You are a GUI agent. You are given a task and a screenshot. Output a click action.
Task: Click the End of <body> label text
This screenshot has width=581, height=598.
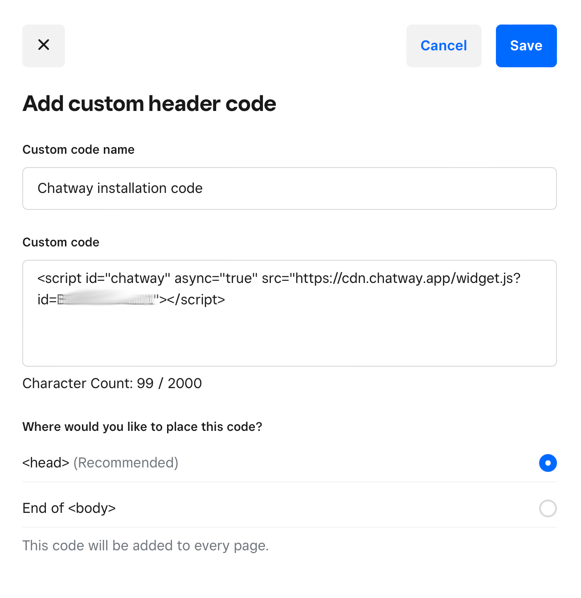(69, 508)
